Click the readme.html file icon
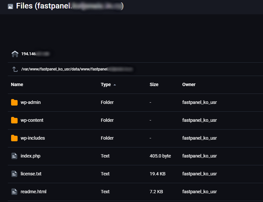The image size is (263, 202). 14,192
